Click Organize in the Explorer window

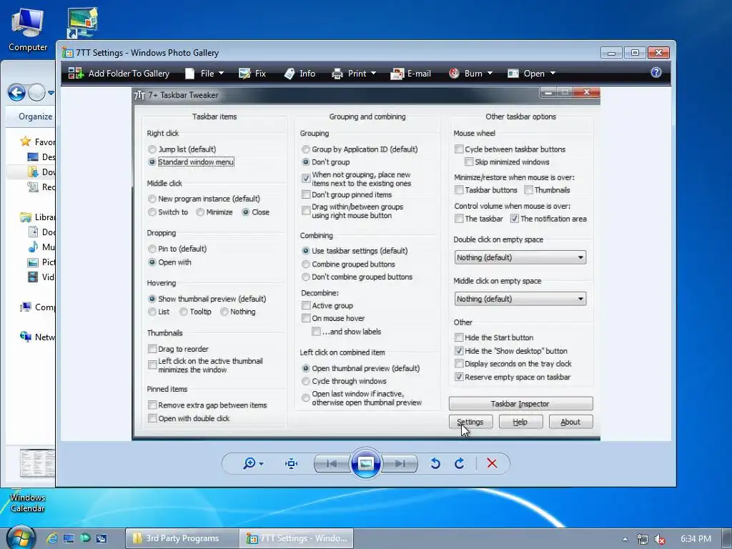tap(35, 117)
